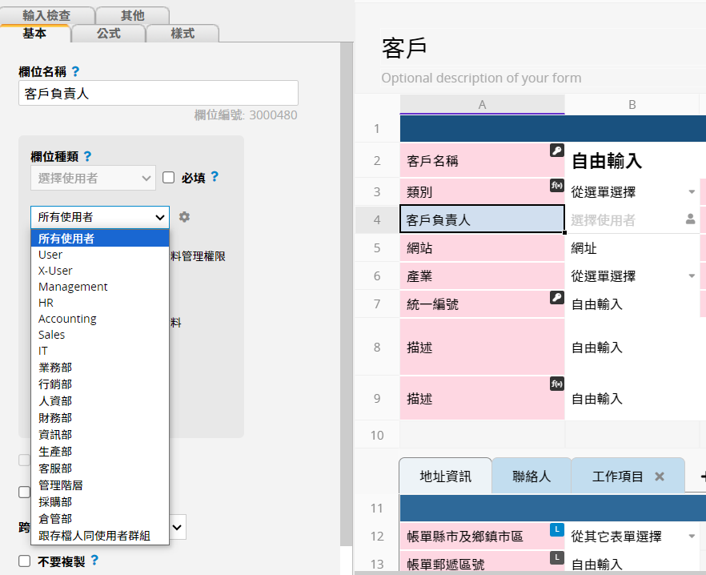Switch to the 公式 tab
Image resolution: width=706 pixels, height=575 pixels.
click(109, 33)
